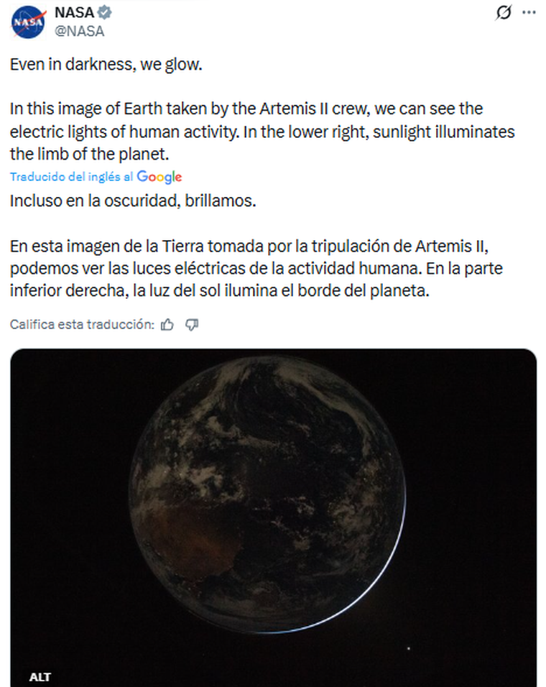546x687 pixels.
Task: Rate the translation with thumbs down
Action: (x=191, y=325)
